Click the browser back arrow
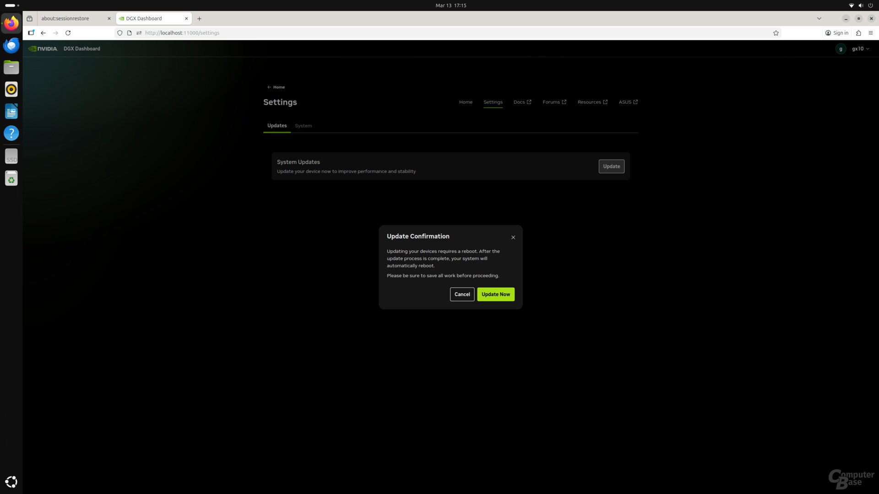This screenshot has width=879, height=494. pos(43,33)
